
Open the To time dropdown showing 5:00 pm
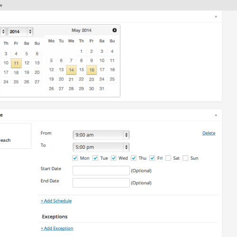click(x=101, y=147)
